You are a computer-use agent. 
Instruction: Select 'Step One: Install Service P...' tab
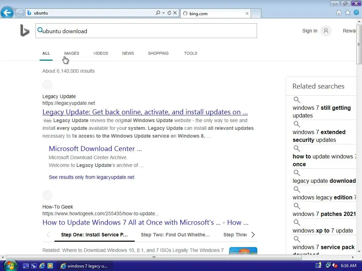(x=94, y=235)
